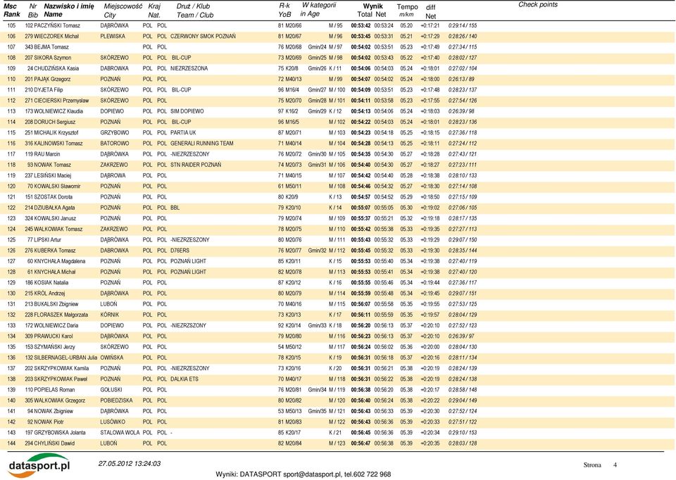Click the city STALOWA WOLA
The height and width of the screenshot is (480, 676).
(x=120, y=433)
